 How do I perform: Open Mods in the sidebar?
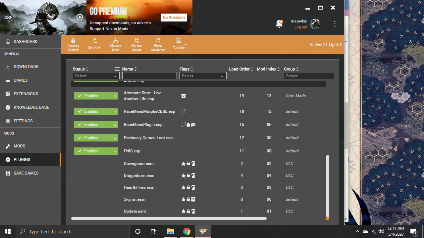pyautogui.click(x=30, y=146)
